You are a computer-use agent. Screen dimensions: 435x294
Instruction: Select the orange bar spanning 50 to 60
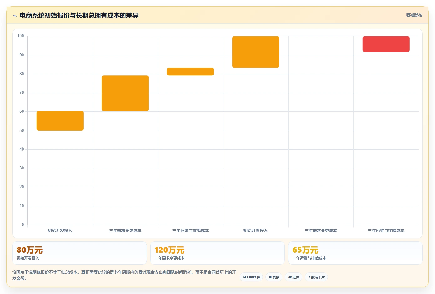(60, 121)
